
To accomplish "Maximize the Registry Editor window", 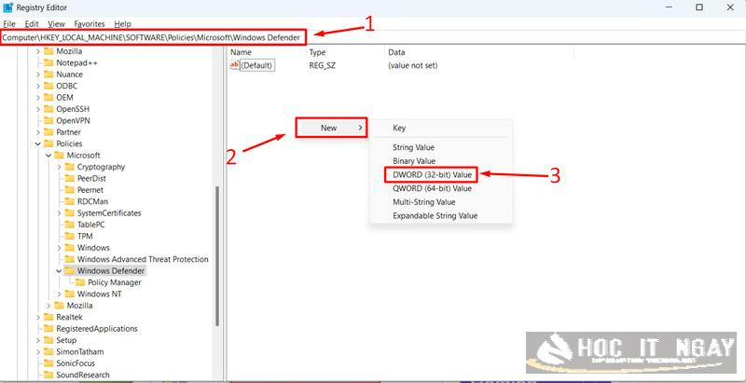I will coord(698,7).
